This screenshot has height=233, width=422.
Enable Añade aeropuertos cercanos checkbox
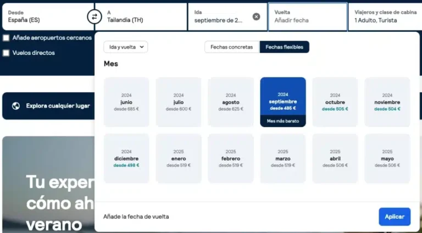(6, 38)
